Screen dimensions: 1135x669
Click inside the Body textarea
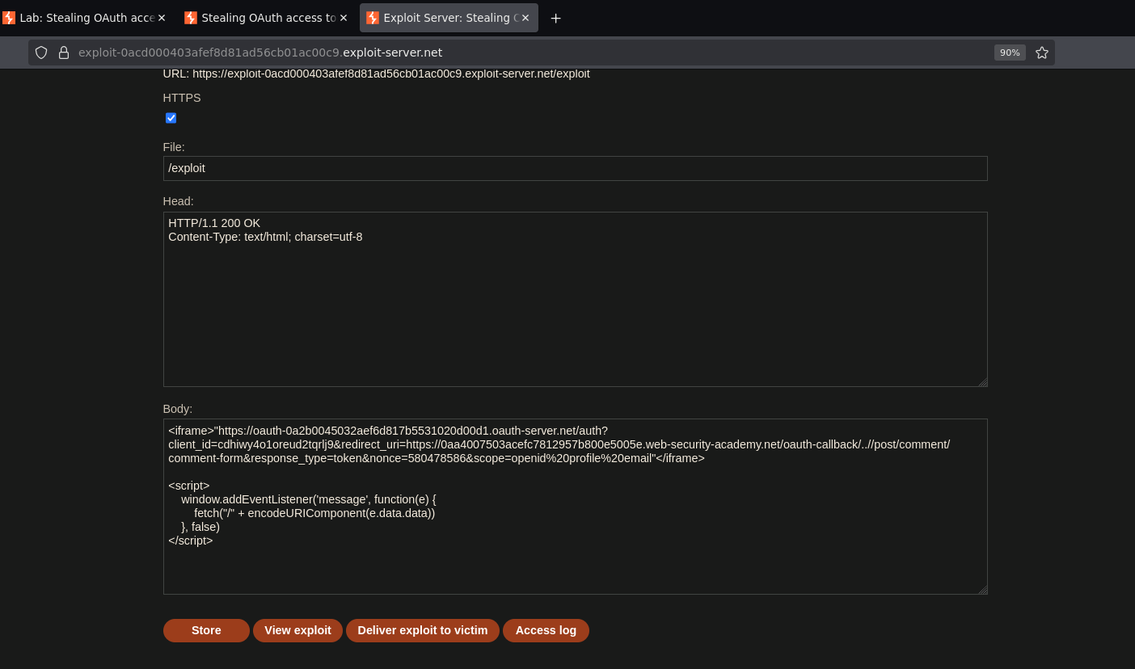[x=575, y=507]
